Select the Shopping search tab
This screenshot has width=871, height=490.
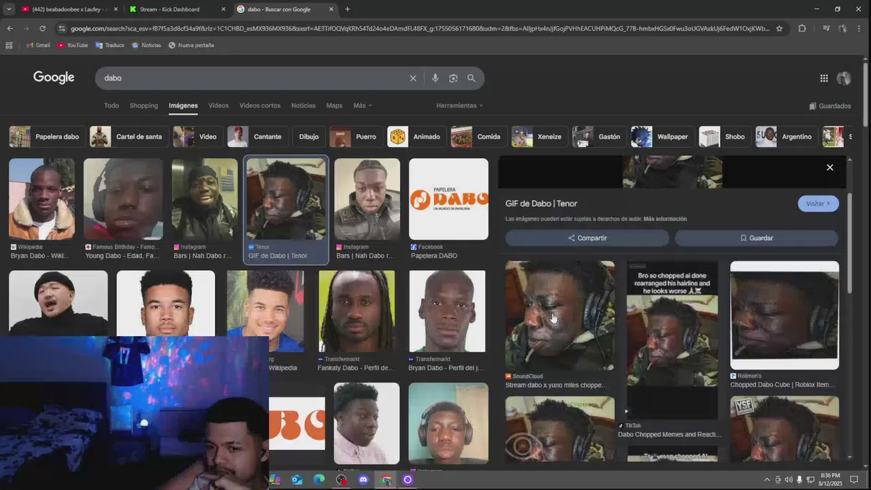144,105
